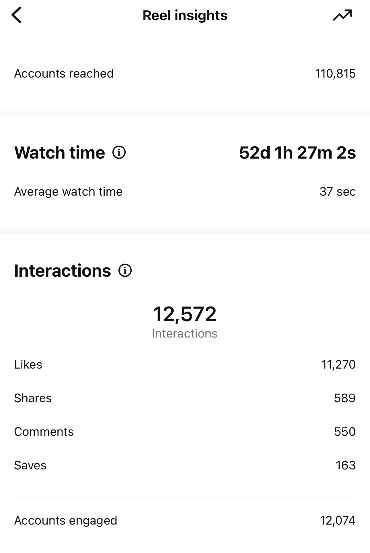Screen dimensions: 370x553
Task: Select the Shares row label
Action: coord(33,398)
